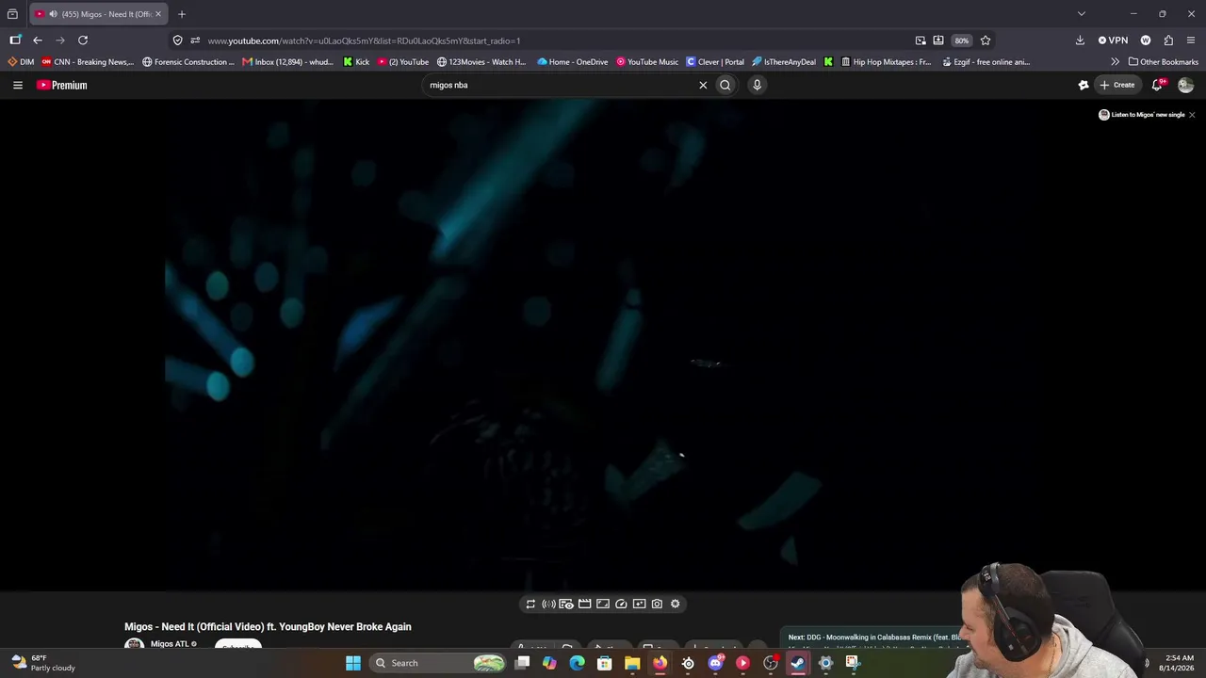Open the tracking protection shield
This screenshot has height=678, width=1206.
[x=178, y=40]
